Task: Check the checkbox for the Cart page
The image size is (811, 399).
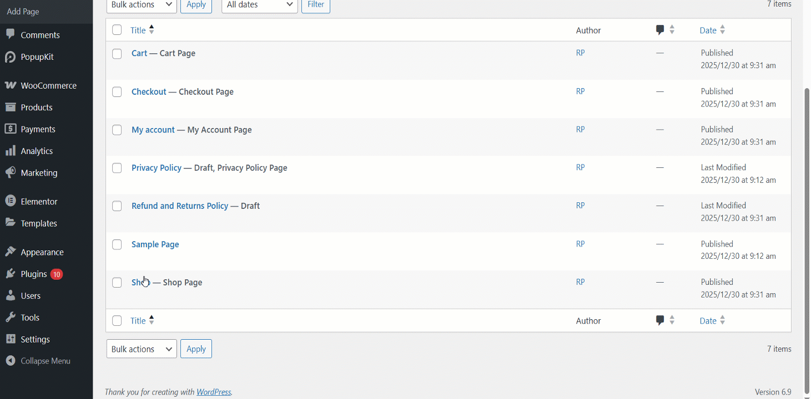Action: coord(117,54)
